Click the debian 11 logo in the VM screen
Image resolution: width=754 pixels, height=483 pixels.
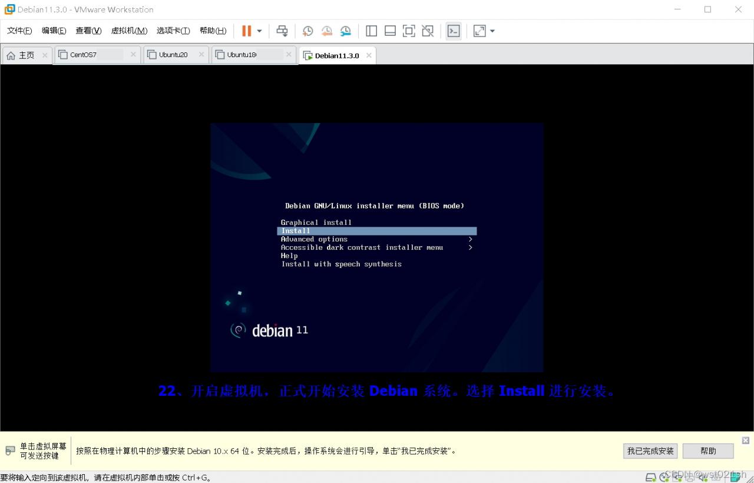click(x=269, y=330)
